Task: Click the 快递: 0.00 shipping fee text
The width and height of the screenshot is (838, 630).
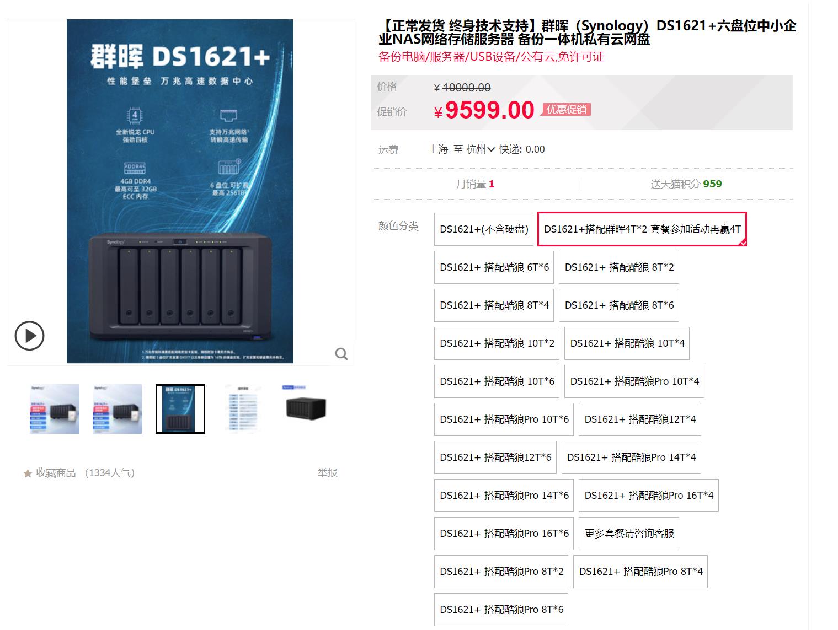Action: [x=522, y=149]
